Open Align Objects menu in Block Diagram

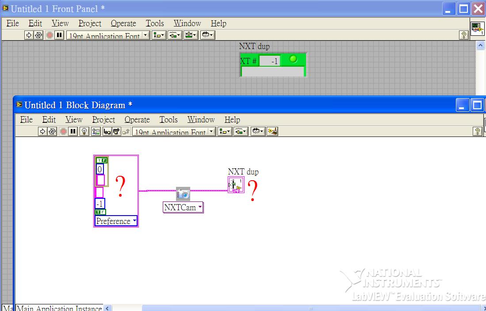[225, 131]
